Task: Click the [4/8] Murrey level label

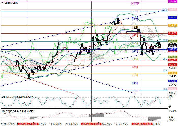Action: point(135,51)
